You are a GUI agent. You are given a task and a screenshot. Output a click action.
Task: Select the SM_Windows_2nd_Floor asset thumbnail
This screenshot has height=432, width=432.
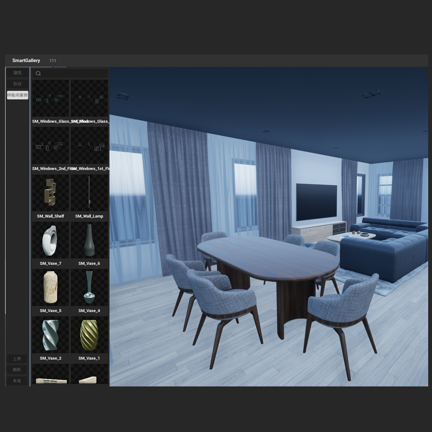(51, 146)
